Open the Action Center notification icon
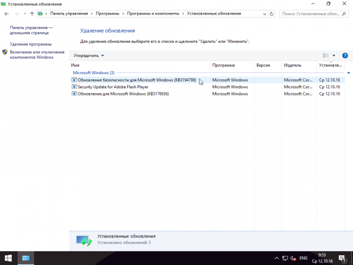The image size is (353, 265). click(342, 258)
